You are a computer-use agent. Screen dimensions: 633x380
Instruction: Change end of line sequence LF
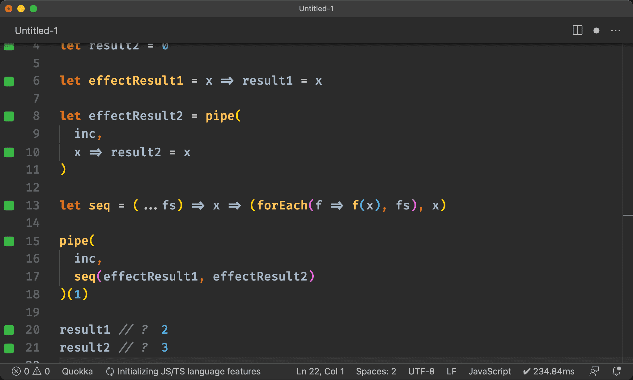(x=451, y=371)
